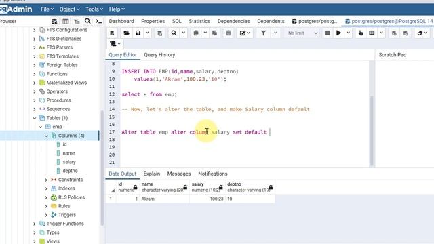Click the browser Search Objects magnifier
Screen dimensions: 434x244
tap(87, 21)
